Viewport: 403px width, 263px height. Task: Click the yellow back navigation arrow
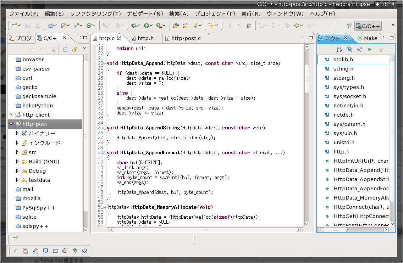(x=297, y=26)
